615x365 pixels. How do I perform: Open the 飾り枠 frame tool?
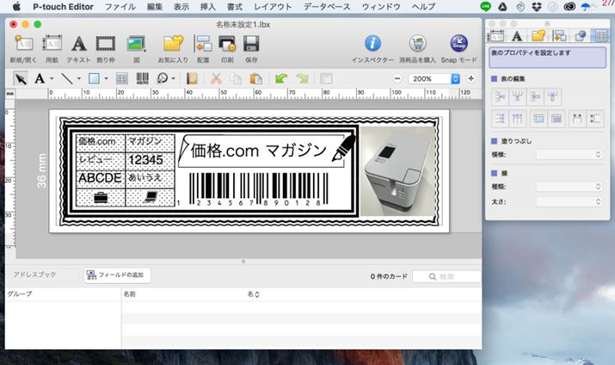tap(106, 44)
